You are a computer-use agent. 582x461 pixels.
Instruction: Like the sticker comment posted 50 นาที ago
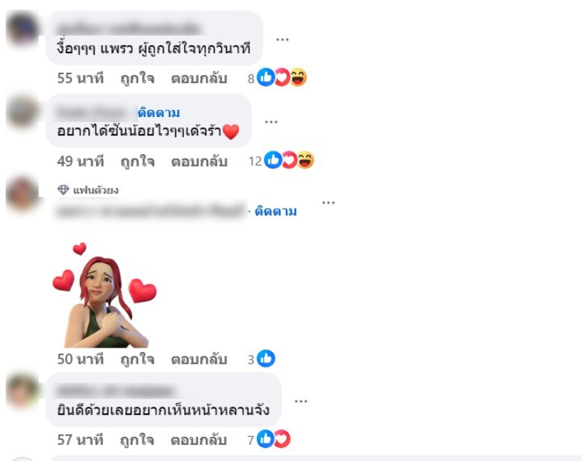tap(137, 359)
